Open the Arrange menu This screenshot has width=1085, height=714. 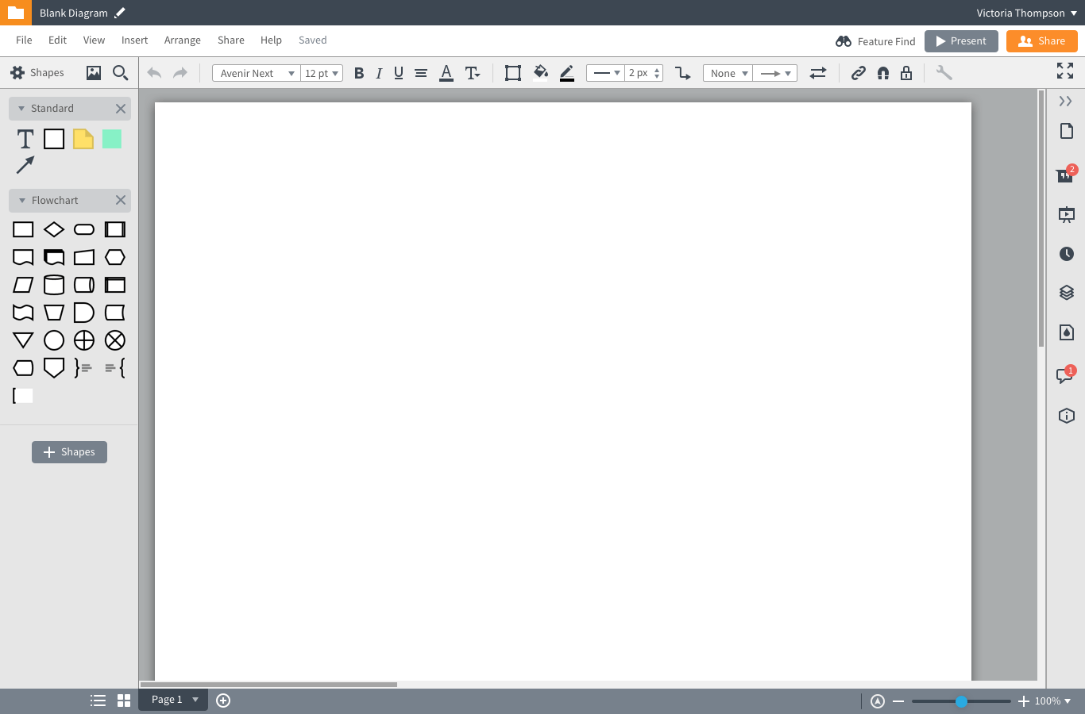point(183,40)
